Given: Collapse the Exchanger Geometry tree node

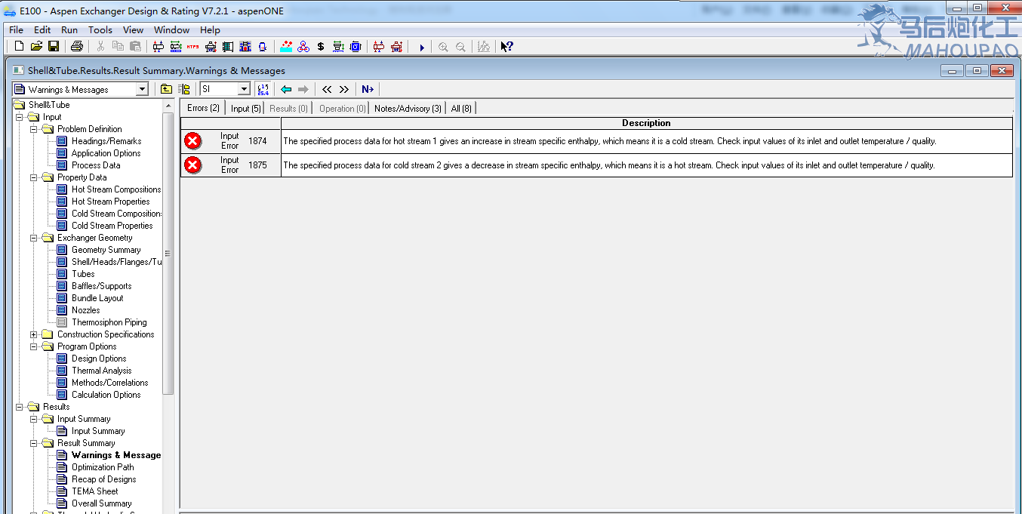Looking at the screenshot, I should tap(34, 238).
